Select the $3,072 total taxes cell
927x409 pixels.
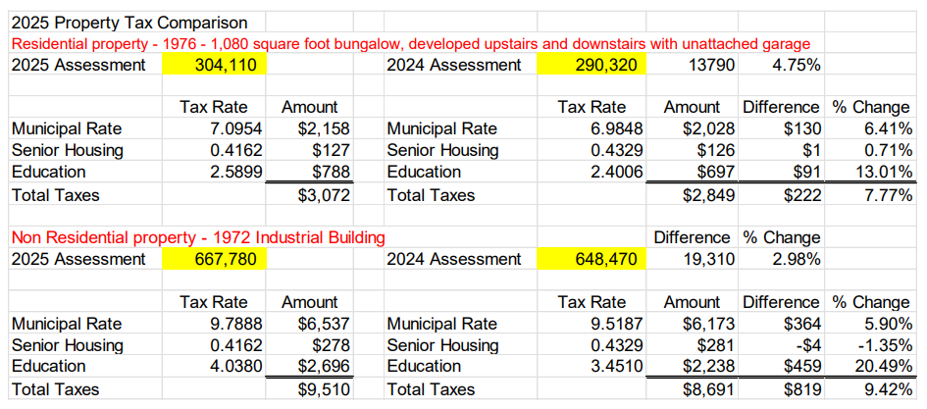pyautogui.click(x=324, y=195)
